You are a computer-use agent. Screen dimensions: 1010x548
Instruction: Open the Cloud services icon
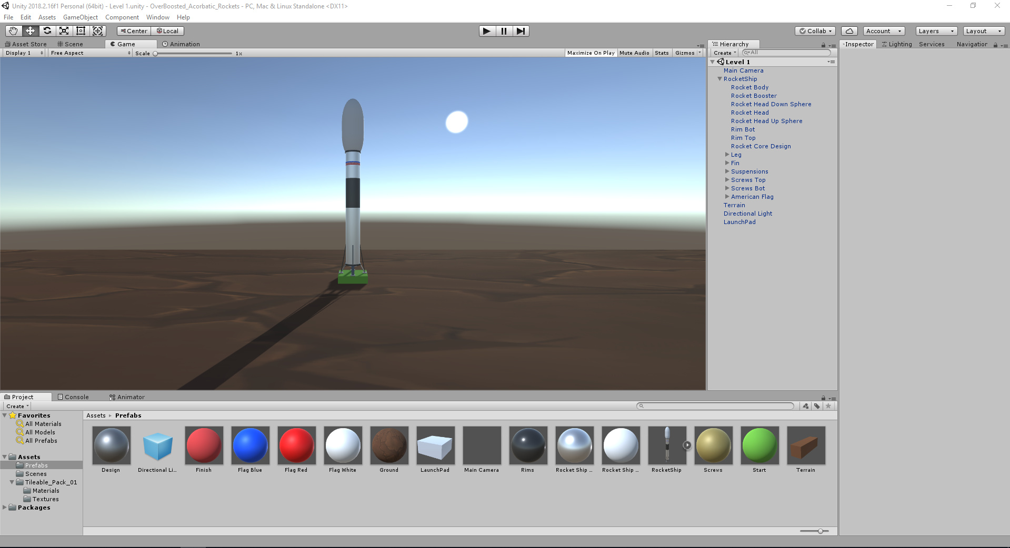pyautogui.click(x=849, y=31)
